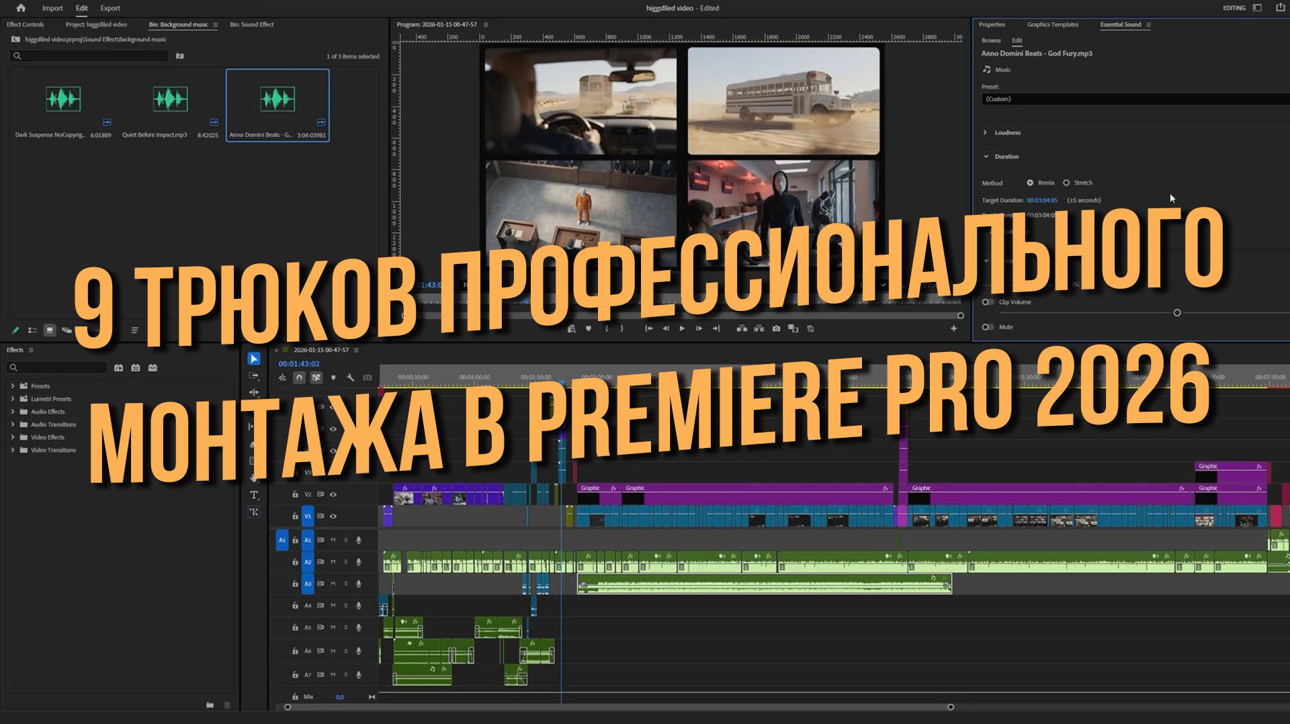1290x724 pixels.
Task: Click Target Duration value 00:03:04:05
Action: click(1042, 200)
